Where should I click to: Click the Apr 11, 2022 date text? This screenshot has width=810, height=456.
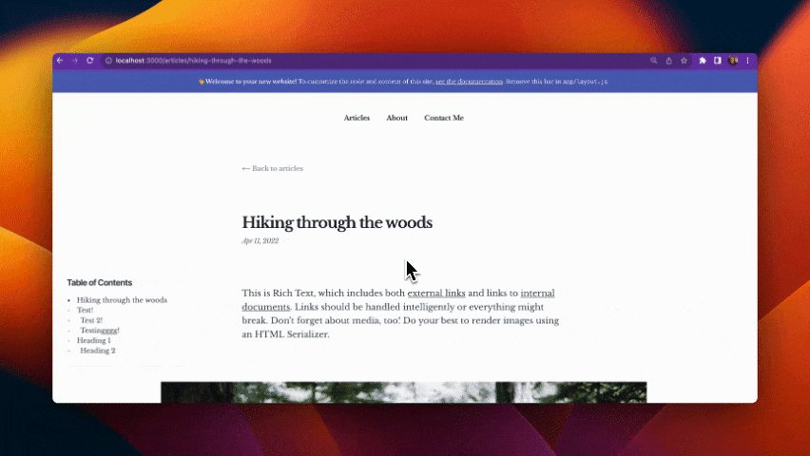click(260, 241)
